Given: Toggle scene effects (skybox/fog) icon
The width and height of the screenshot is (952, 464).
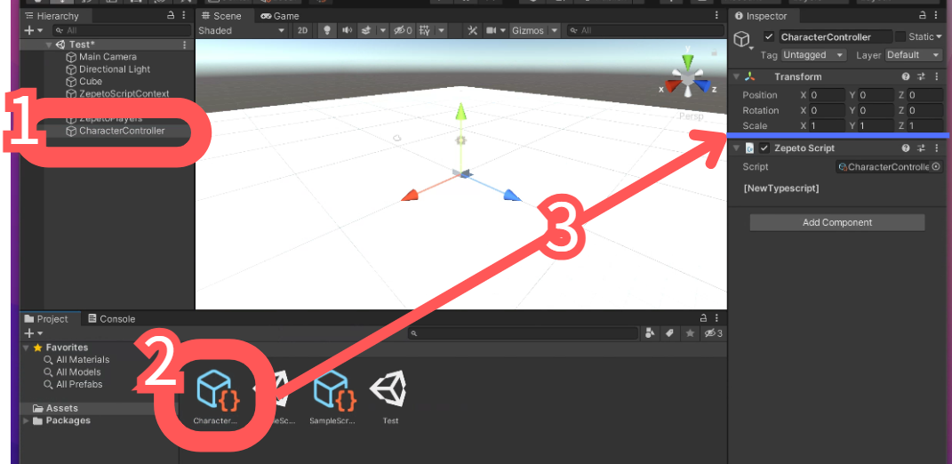Looking at the screenshot, I should (x=365, y=30).
